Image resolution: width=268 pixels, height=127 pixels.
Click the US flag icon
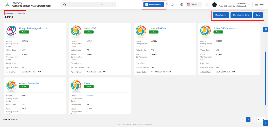189,4
